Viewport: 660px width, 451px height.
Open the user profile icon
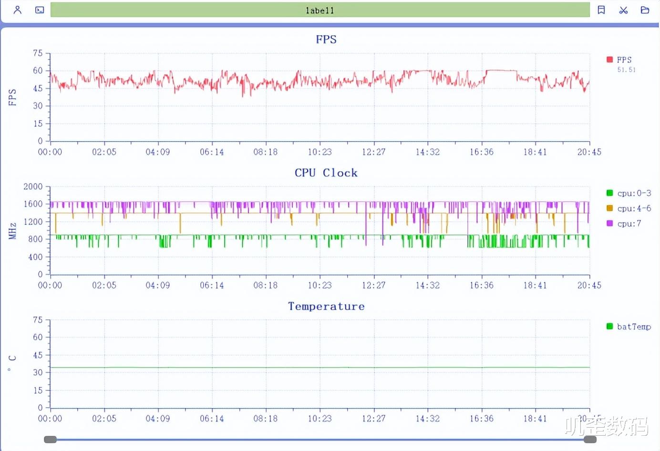coord(18,10)
